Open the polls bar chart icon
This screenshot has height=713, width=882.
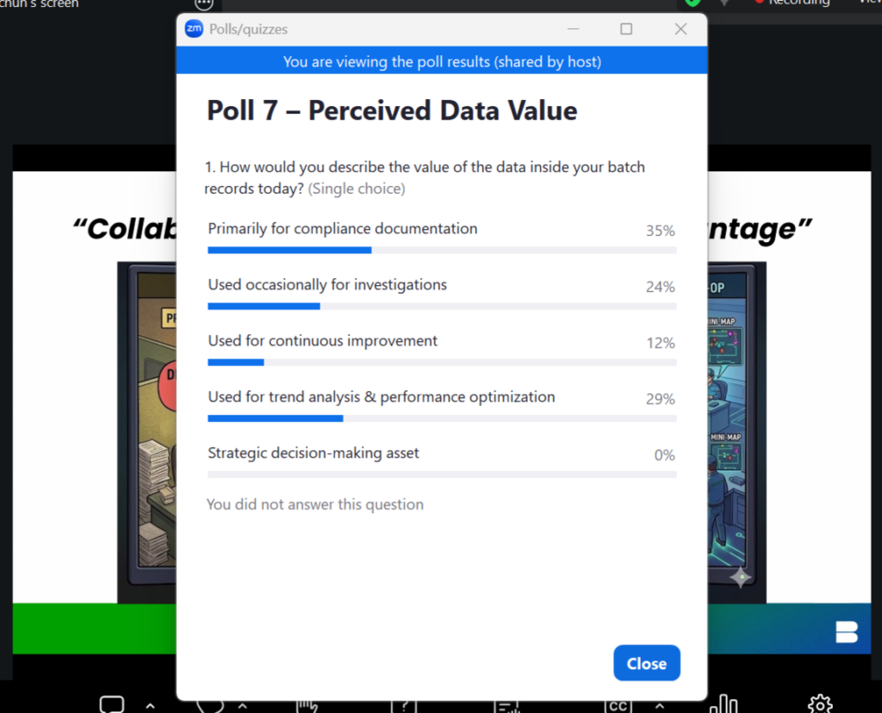coord(724,704)
